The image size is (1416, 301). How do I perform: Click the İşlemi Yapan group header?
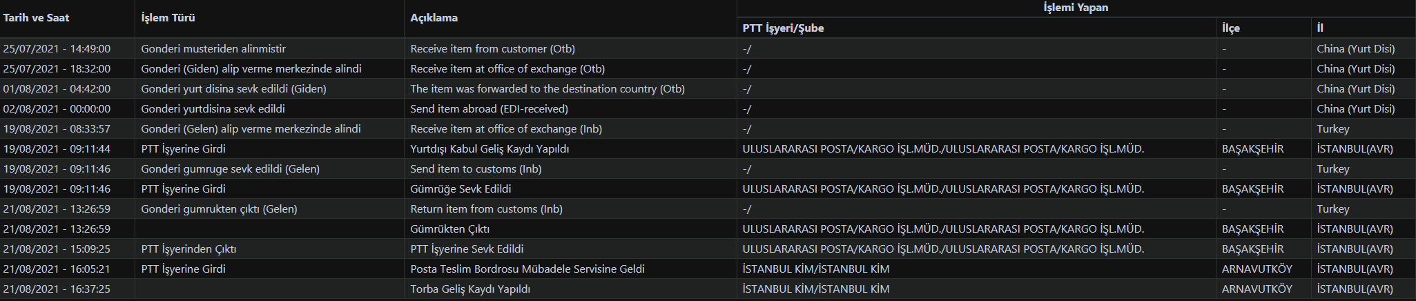coord(1076,8)
